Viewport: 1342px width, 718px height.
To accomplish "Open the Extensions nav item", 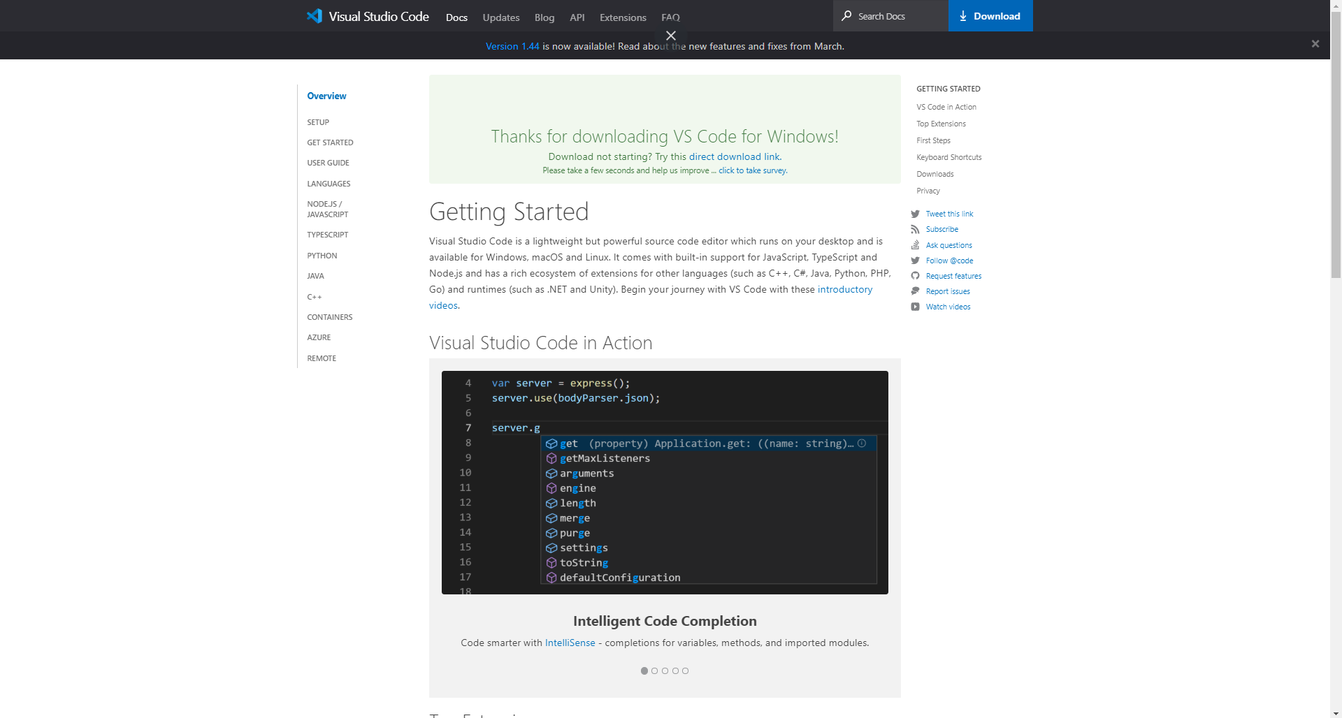I will (x=623, y=17).
